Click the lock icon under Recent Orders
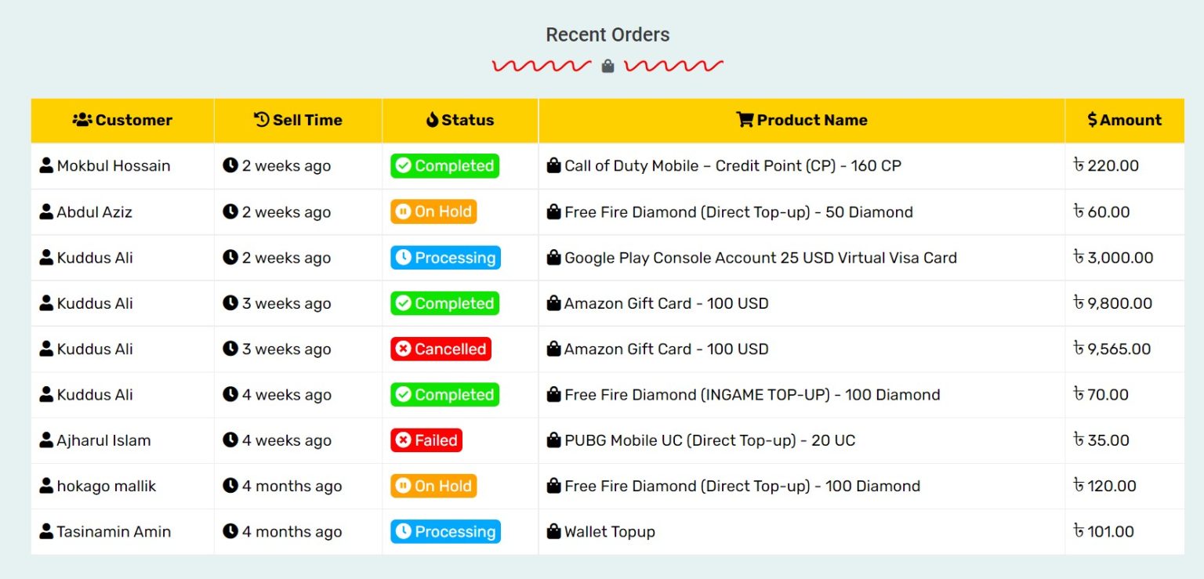The image size is (1204, 579). tap(607, 67)
